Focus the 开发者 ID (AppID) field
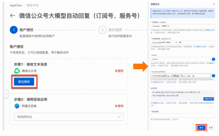This screenshot has width=219, height=136. [183, 26]
